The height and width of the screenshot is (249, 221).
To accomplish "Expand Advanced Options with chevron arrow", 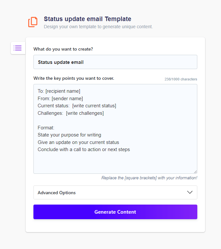I will coord(190,192).
